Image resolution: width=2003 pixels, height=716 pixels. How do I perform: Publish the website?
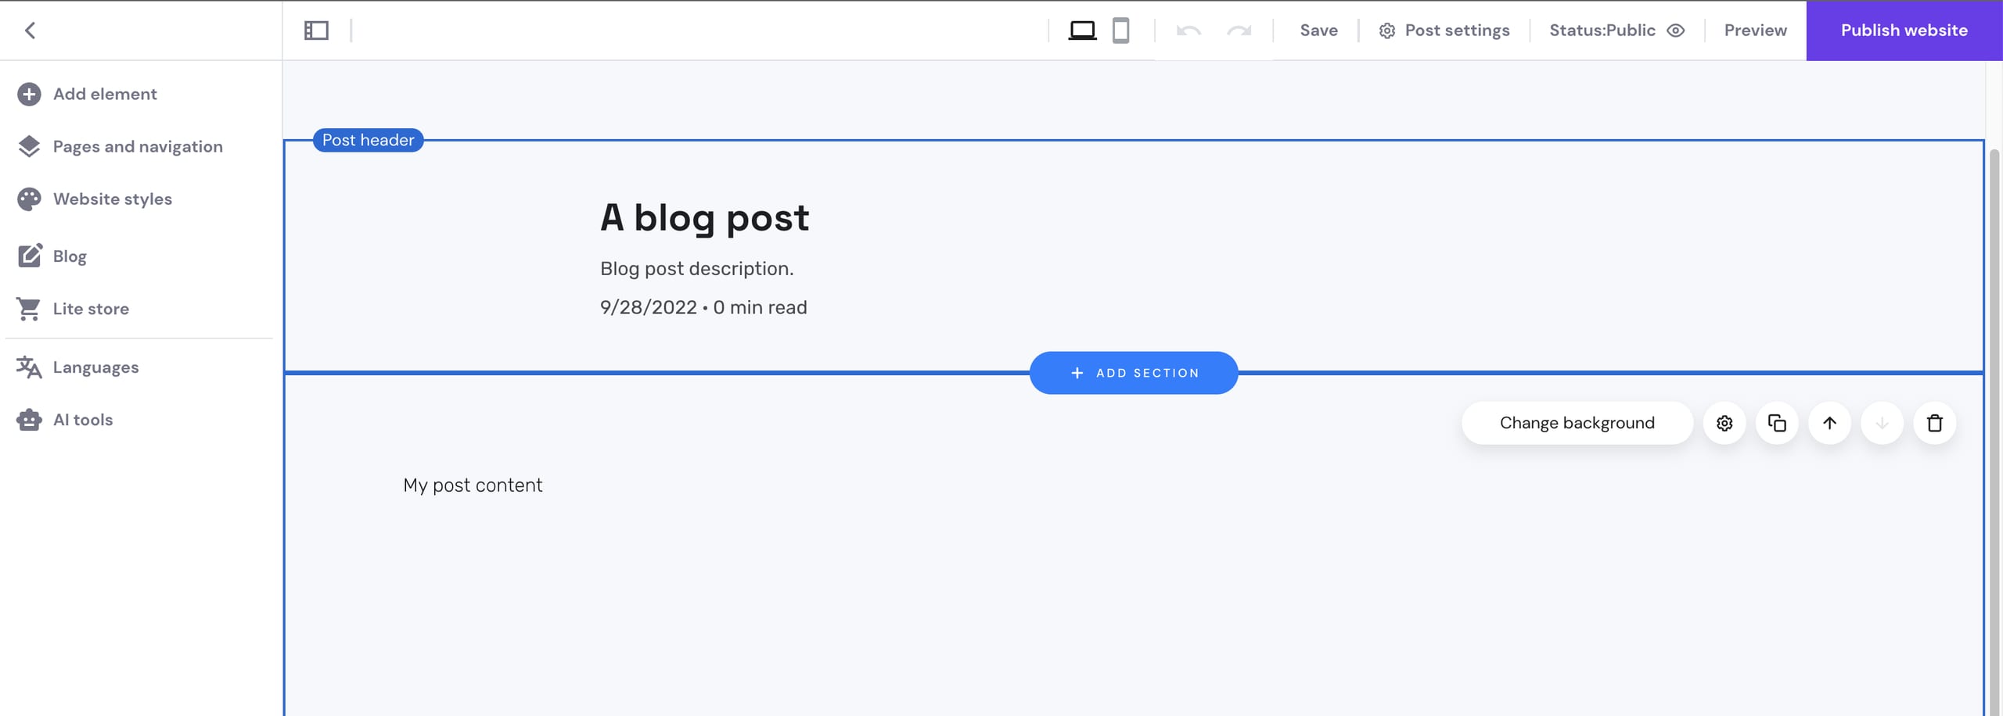(1904, 30)
